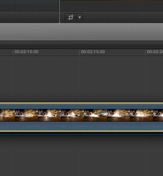Click the empty timeline area below the clip
This screenshot has width=163, height=176.
(81, 156)
